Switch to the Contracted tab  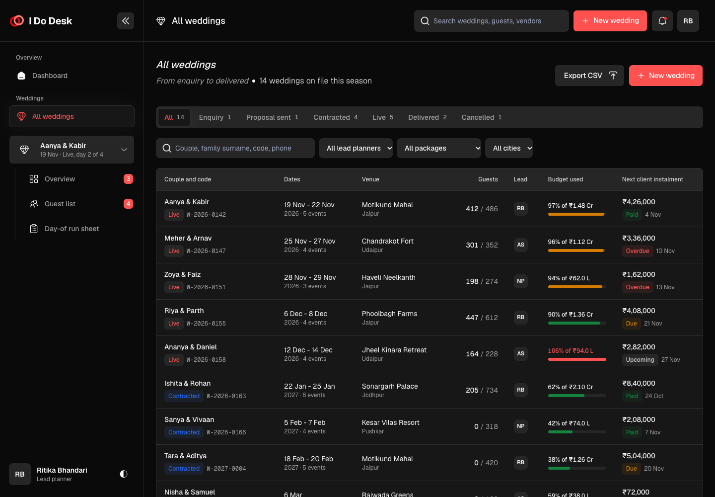pyautogui.click(x=336, y=117)
